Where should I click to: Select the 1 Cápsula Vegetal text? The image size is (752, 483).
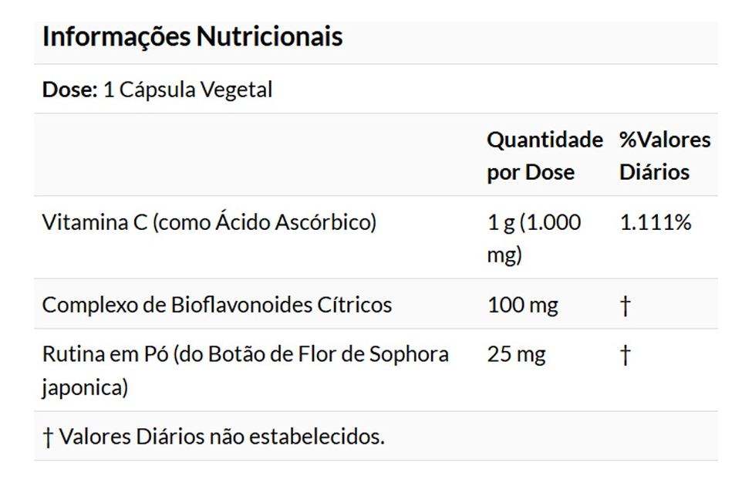(x=187, y=90)
